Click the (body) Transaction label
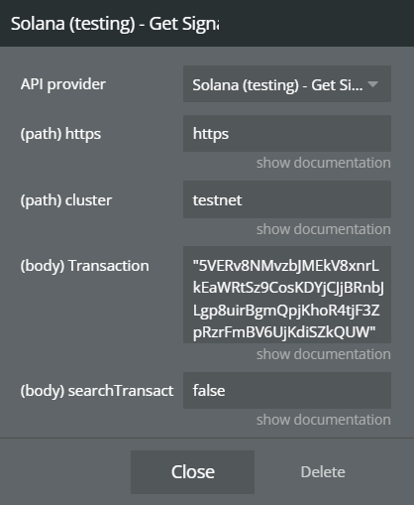The height and width of the screenshot is (505, 414). (84, 266)
